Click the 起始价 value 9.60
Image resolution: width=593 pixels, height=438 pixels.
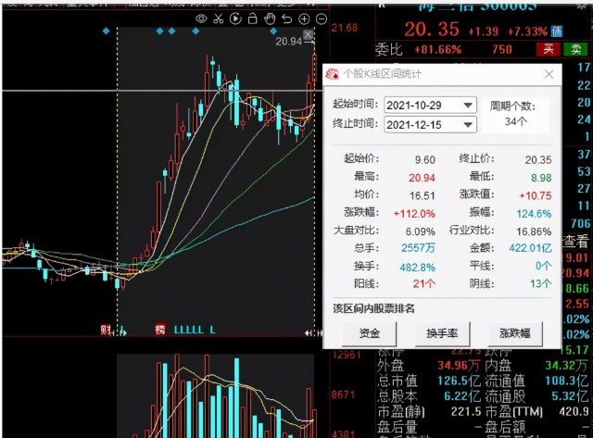pyautogui.click(x=425, y=160)
